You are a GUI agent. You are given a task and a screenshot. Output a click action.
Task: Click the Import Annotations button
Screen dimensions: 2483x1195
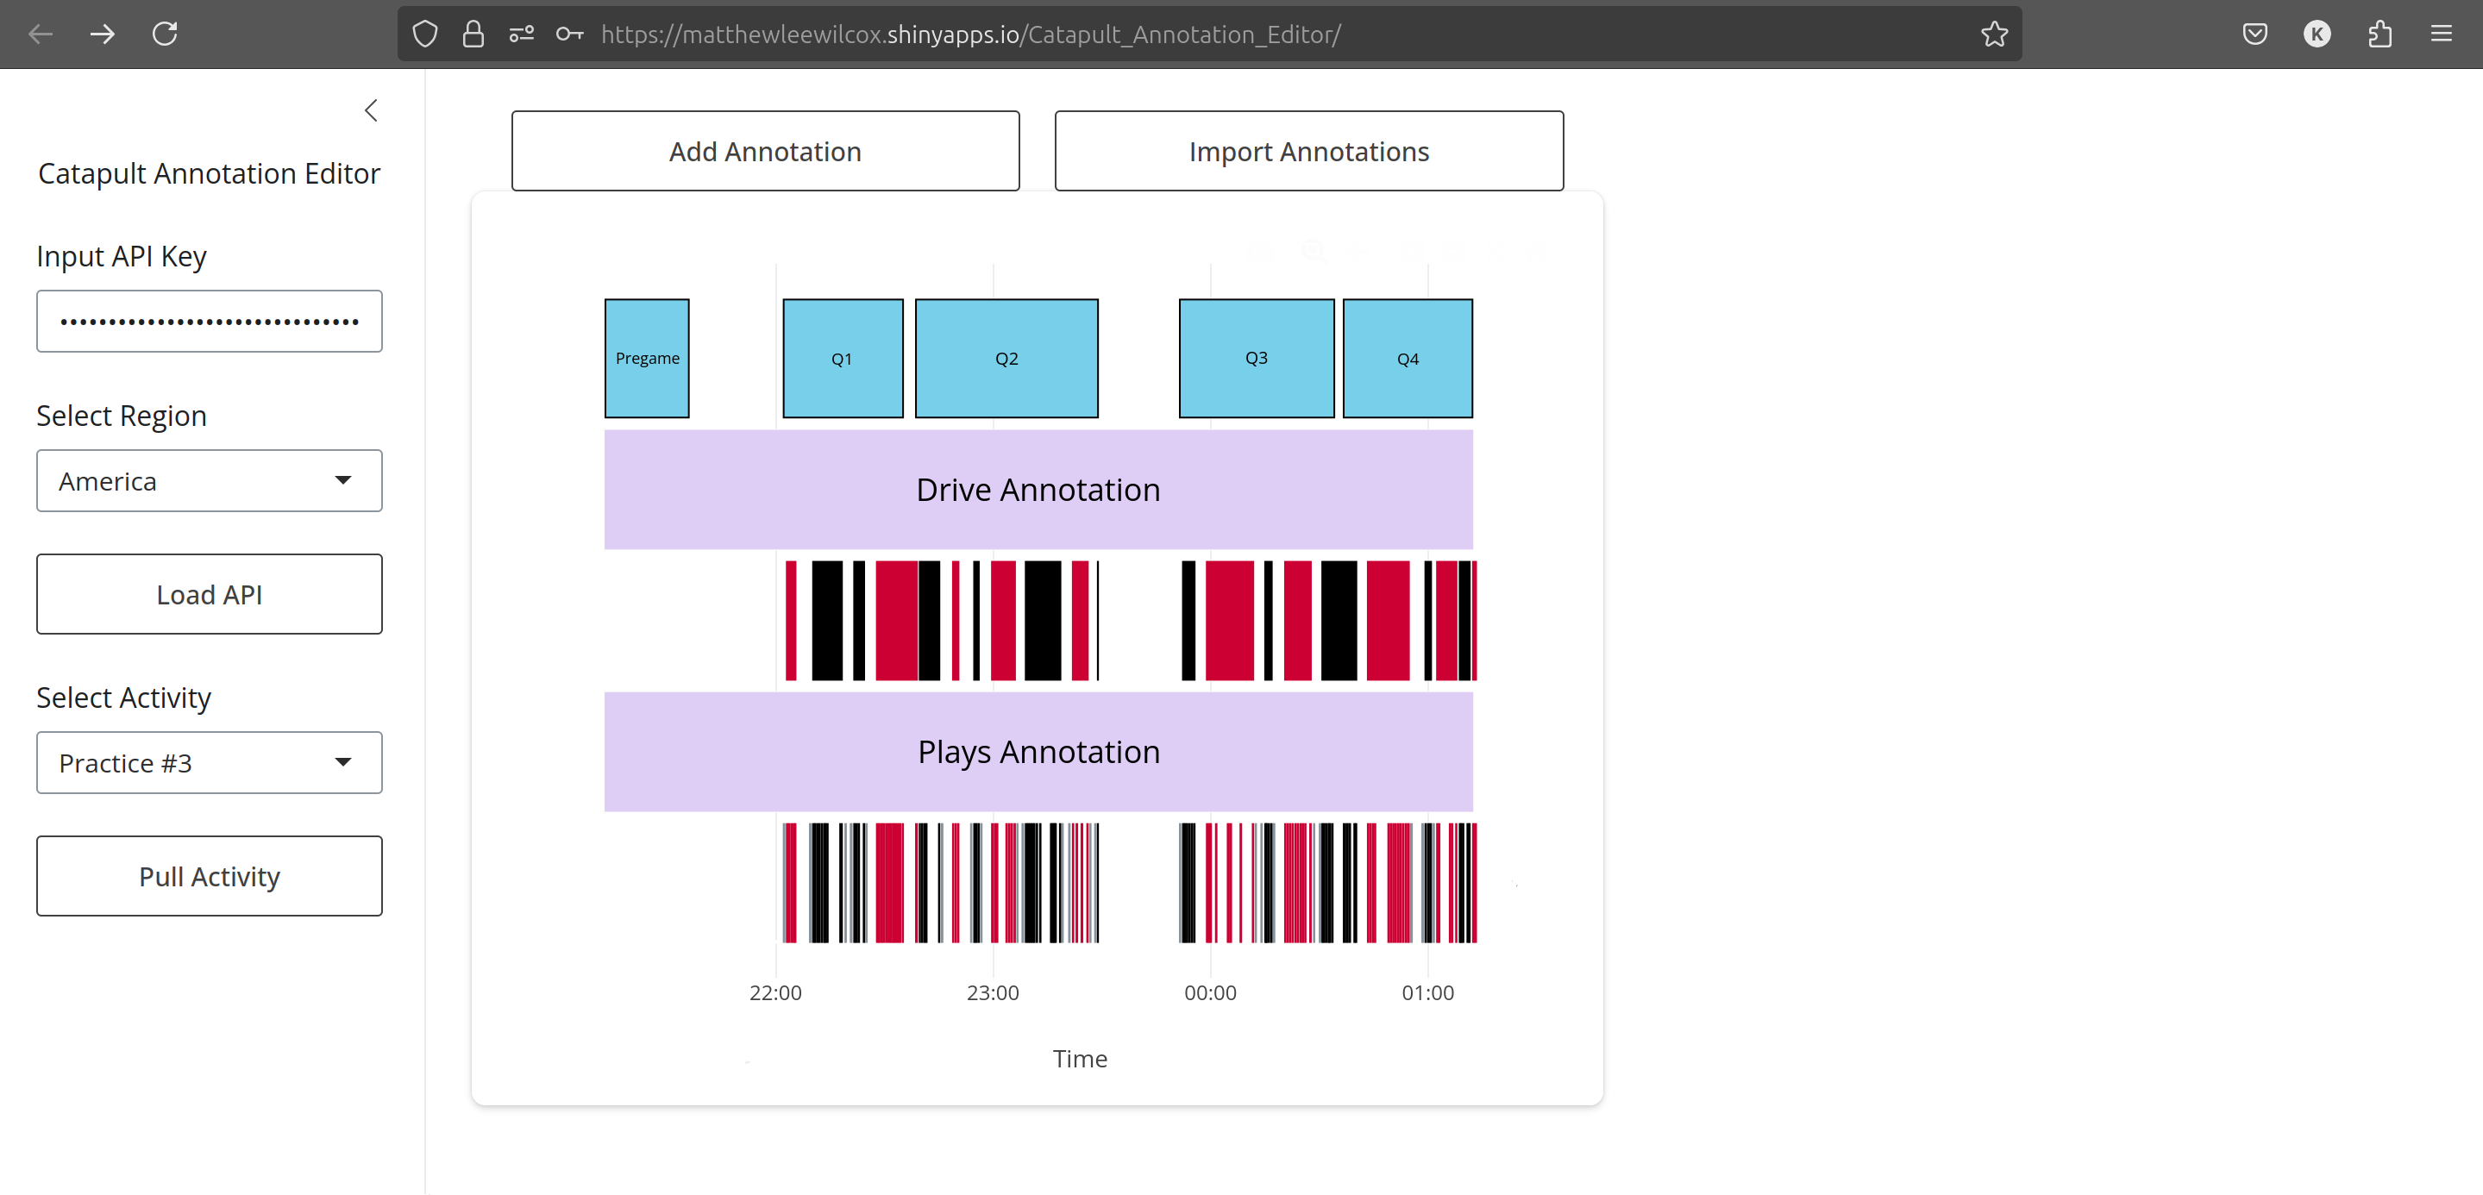pyautogui.click(x=1308, y=151)
